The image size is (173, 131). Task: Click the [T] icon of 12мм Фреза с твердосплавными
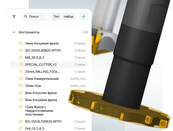[21, 107]
